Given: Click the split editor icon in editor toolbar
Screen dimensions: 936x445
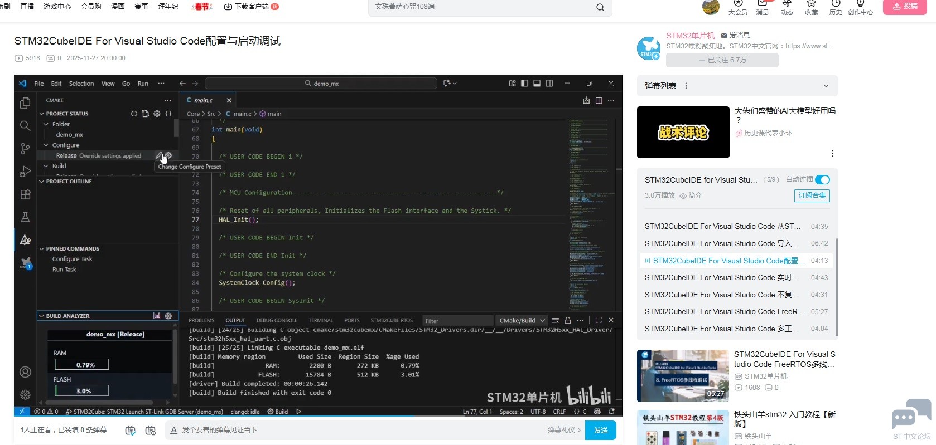Looking at the screenshot, I should [x=599, y=100].
